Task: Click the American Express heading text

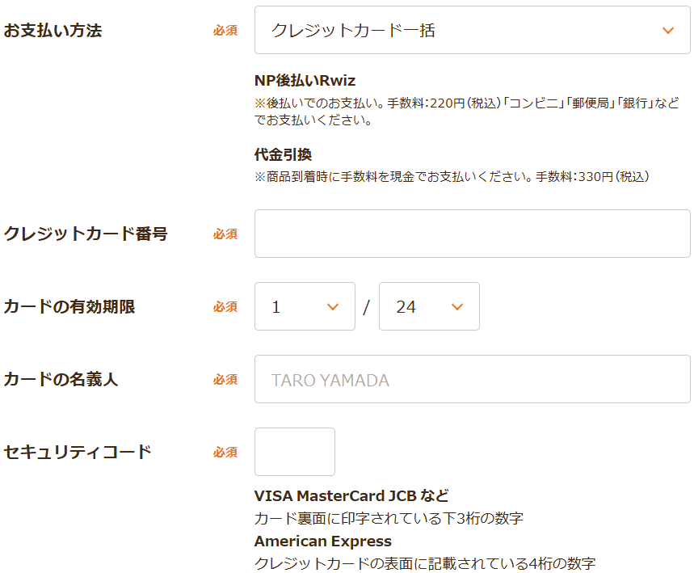Action: [322, 541]
